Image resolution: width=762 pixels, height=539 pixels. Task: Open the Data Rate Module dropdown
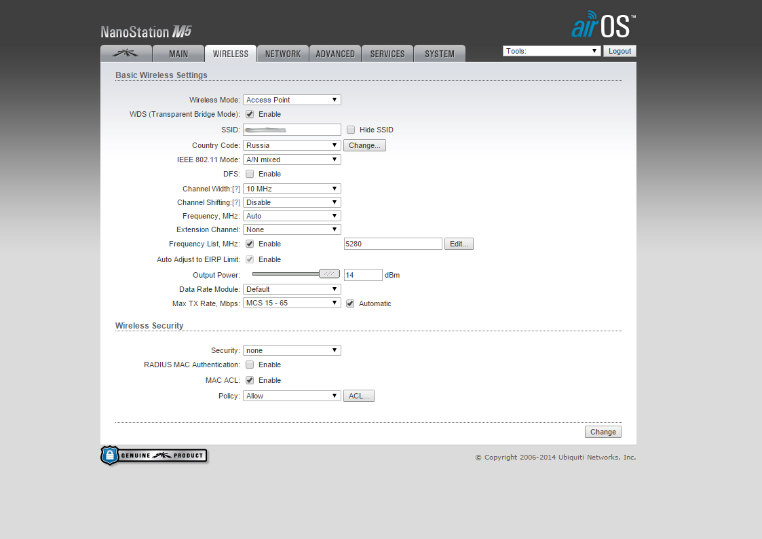click(292, 289)
